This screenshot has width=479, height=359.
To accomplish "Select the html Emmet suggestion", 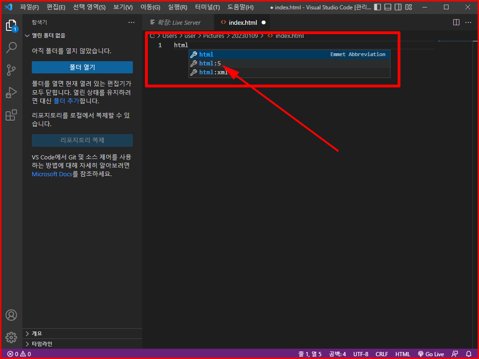I will [289, 54].
